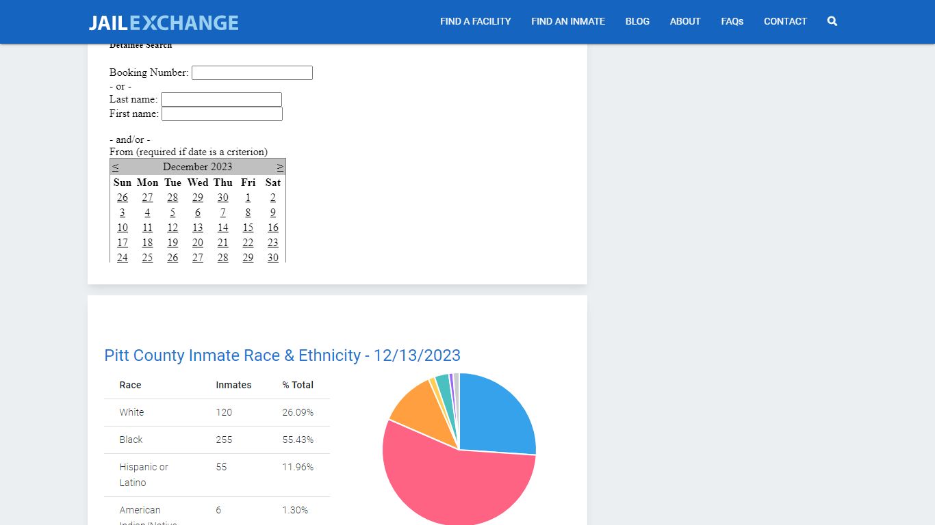Go to the Contact page
Screen dimensions: 935x525
[x=785, y=21]
